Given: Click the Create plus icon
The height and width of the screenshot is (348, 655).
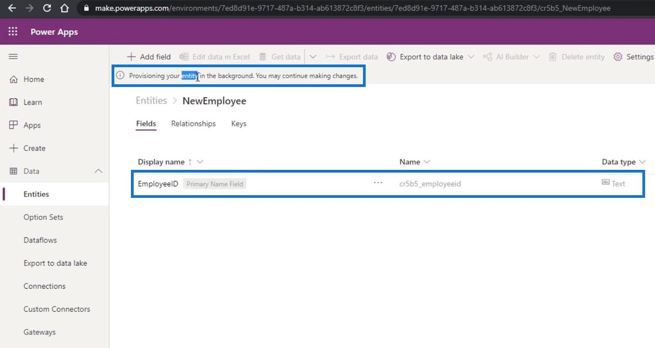Looking at the screenshot, I should pyautogui.click(x=14, y=148).
